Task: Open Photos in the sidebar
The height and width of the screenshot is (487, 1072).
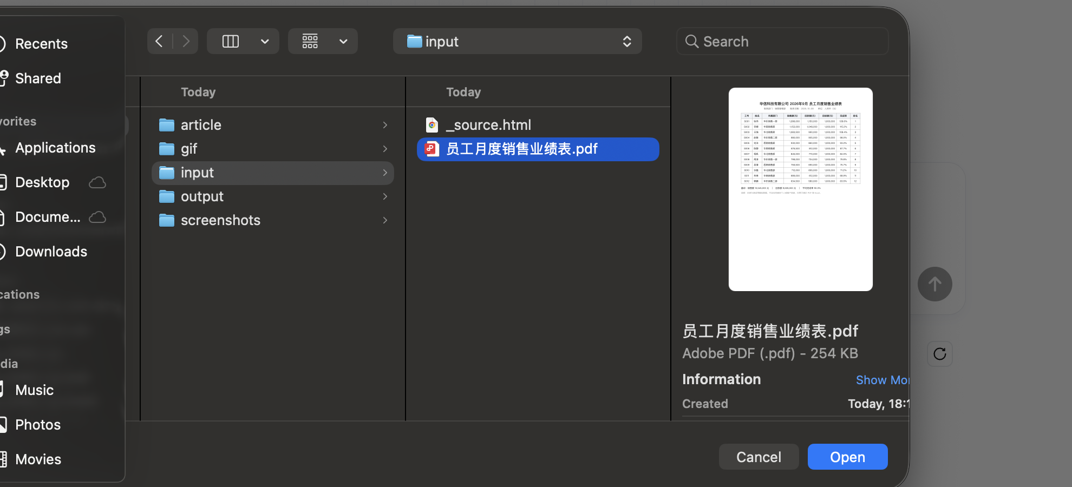Action: click(38, 425)
